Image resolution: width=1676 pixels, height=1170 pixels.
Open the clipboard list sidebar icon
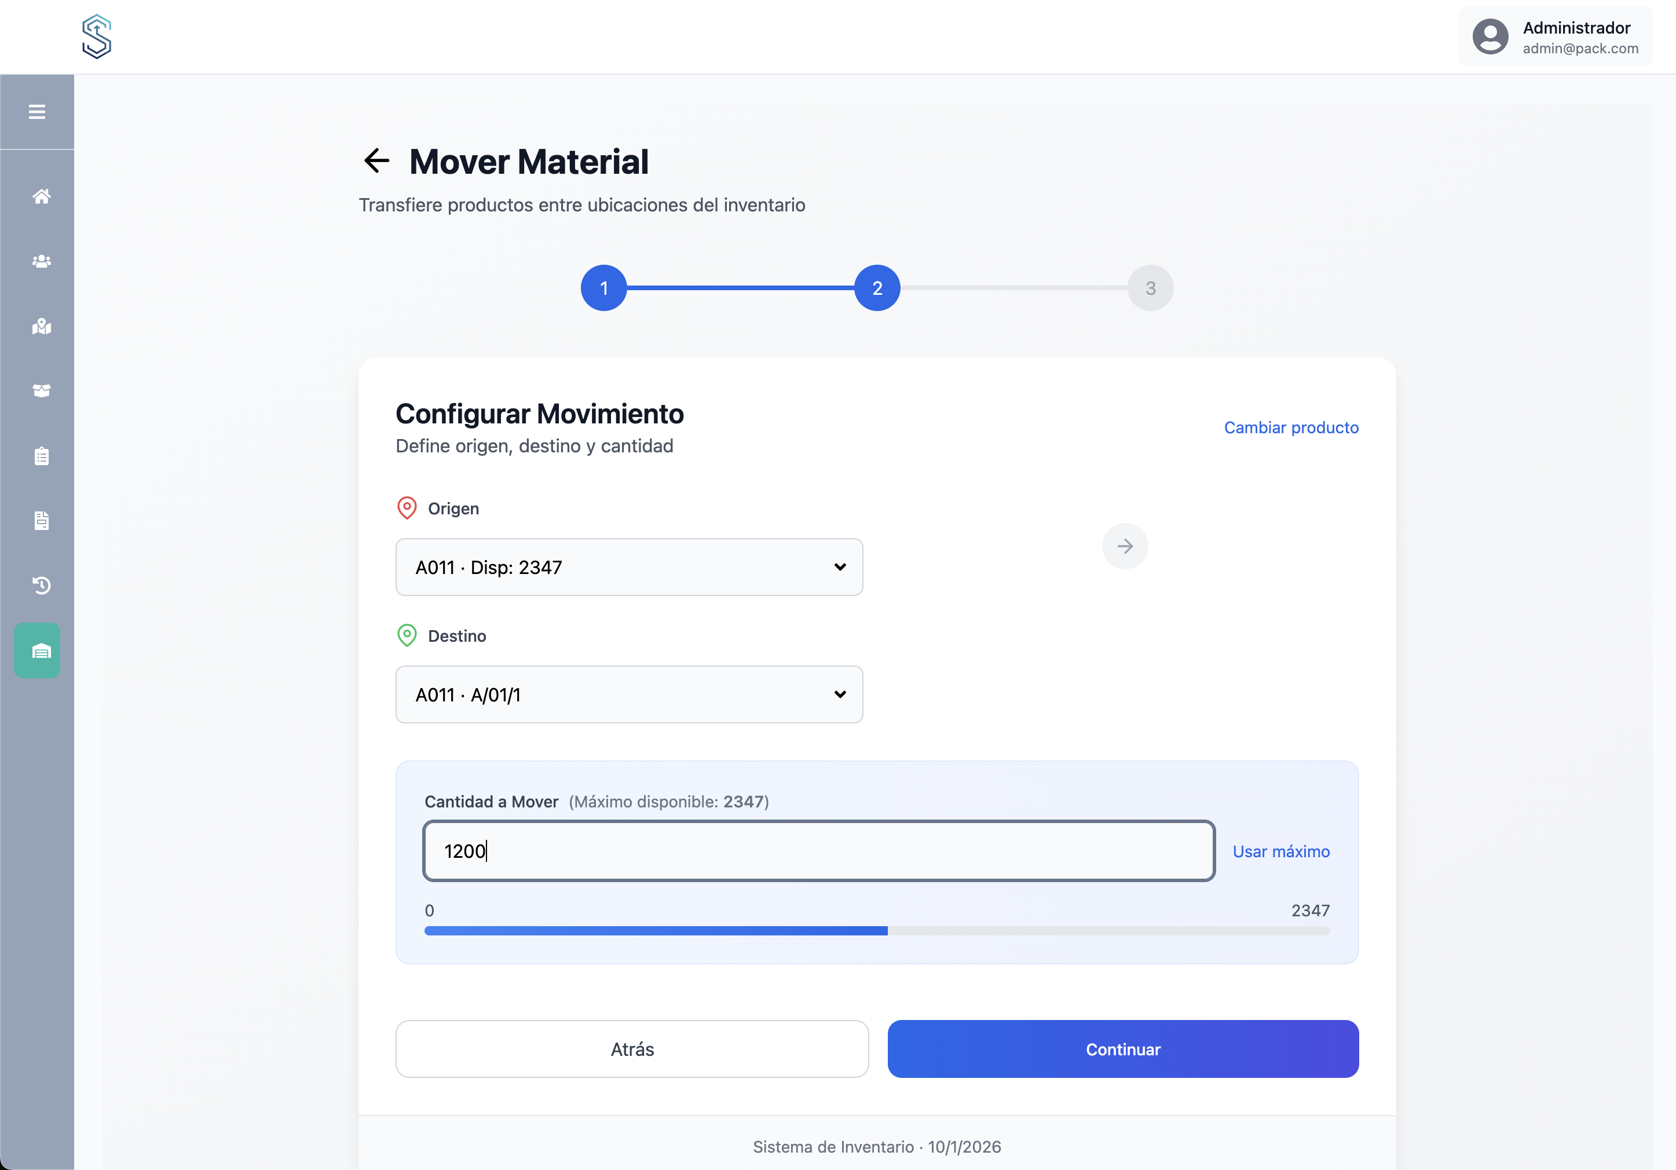pos(42,456)
